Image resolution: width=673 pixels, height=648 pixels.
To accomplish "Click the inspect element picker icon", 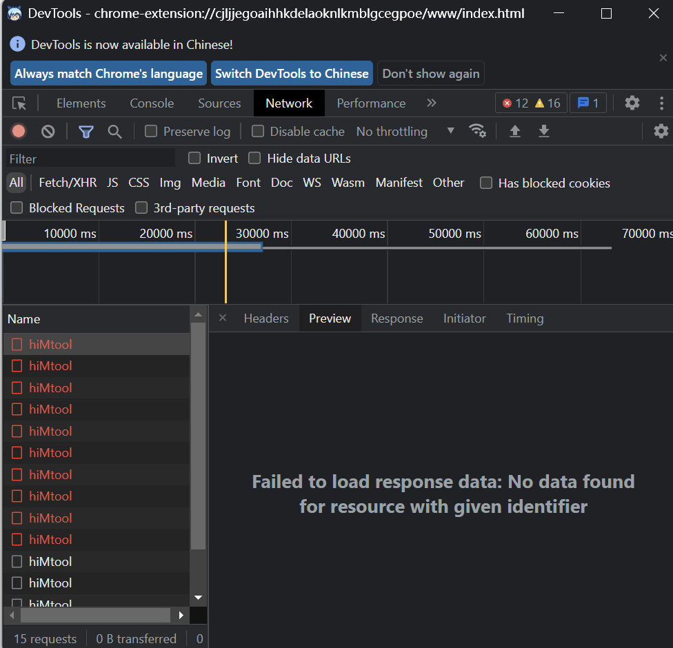I will point(19,103).
